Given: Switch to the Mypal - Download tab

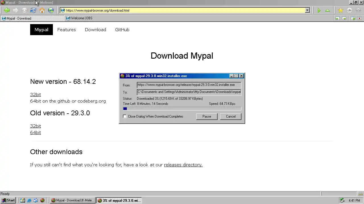Looking at the screenshot, I should [x=32, y=18].
